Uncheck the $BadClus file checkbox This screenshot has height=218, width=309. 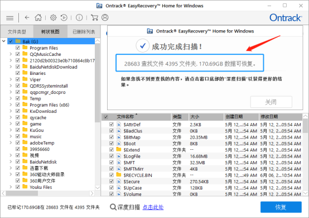coord(112,131)
